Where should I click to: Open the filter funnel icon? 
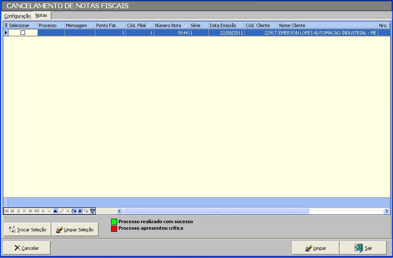92,211
